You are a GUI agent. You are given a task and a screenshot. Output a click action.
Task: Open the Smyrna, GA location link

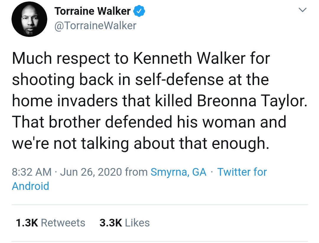178,172
